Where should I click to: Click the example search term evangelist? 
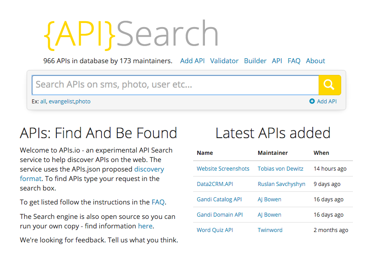click(61, 101)
